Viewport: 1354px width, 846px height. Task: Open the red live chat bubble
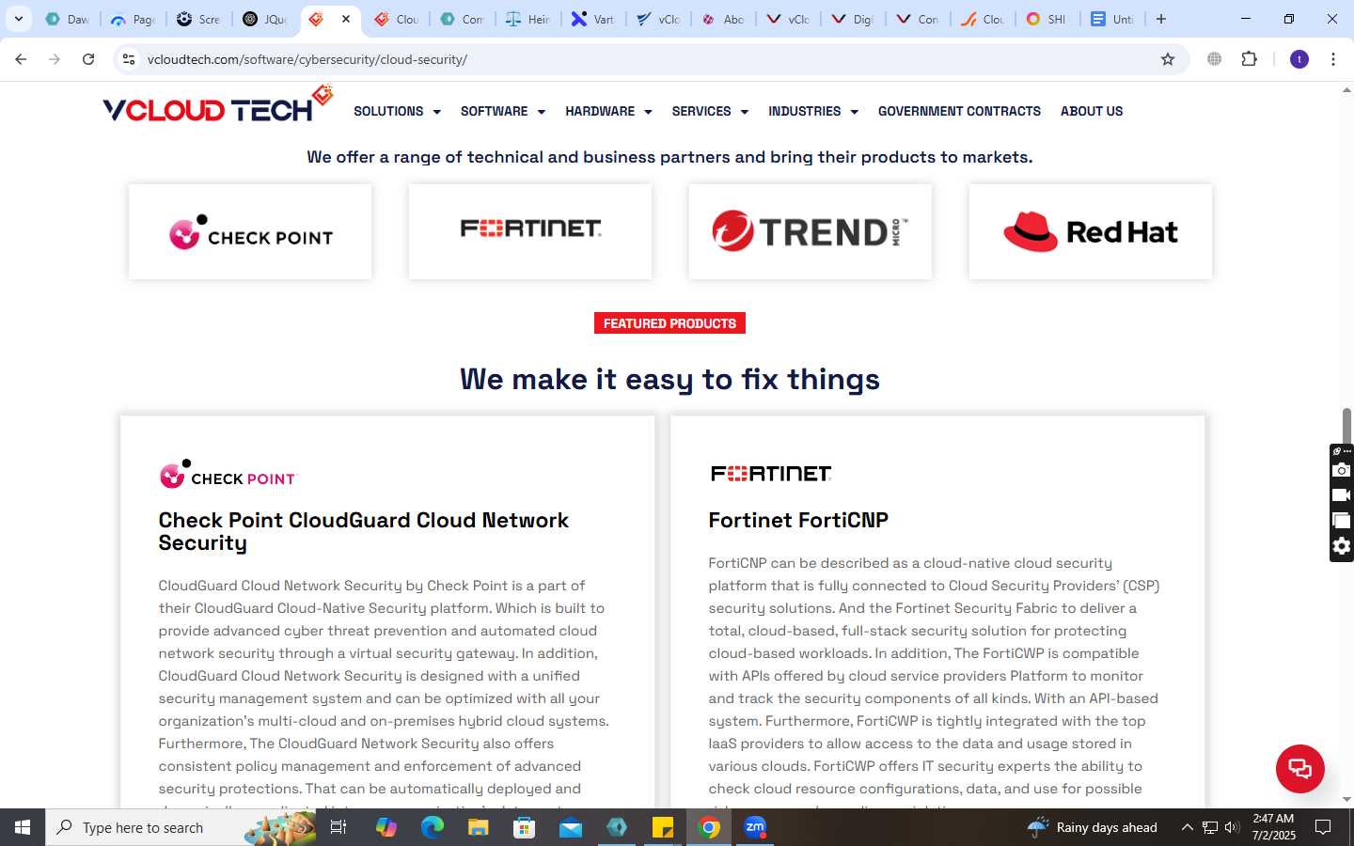pos(1299,768)
